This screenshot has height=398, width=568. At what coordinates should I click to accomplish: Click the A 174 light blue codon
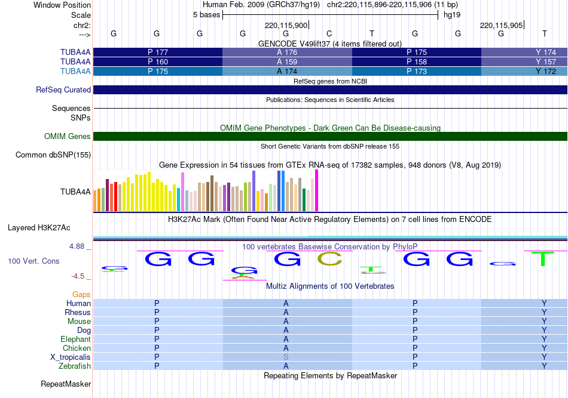coord(287,71)
